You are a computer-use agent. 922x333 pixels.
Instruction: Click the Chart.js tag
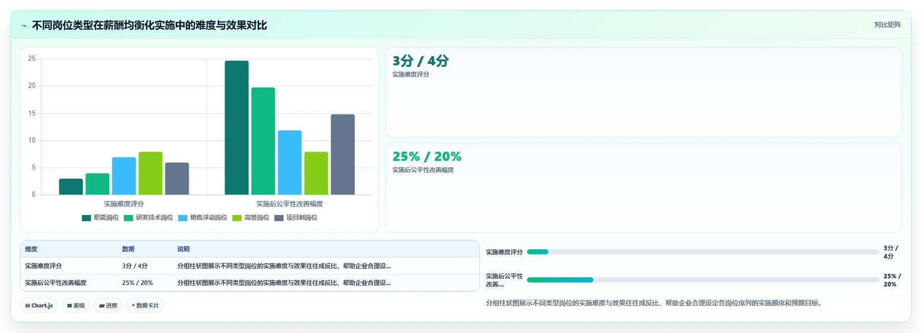tap(39, 305)
